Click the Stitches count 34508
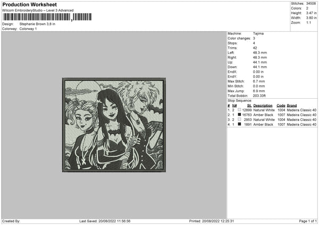Screen dimensions: 319x225 pos(311,4)
